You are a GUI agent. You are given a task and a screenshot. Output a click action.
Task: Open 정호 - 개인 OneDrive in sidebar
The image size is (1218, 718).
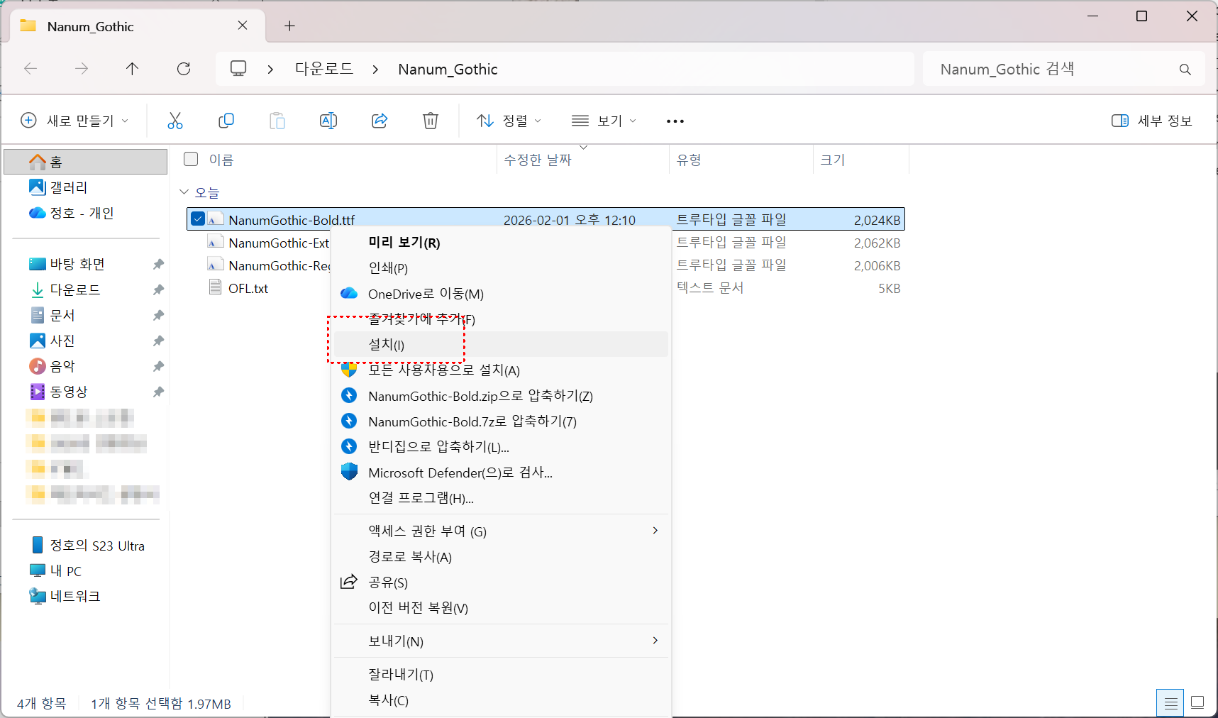coord(71,213)
